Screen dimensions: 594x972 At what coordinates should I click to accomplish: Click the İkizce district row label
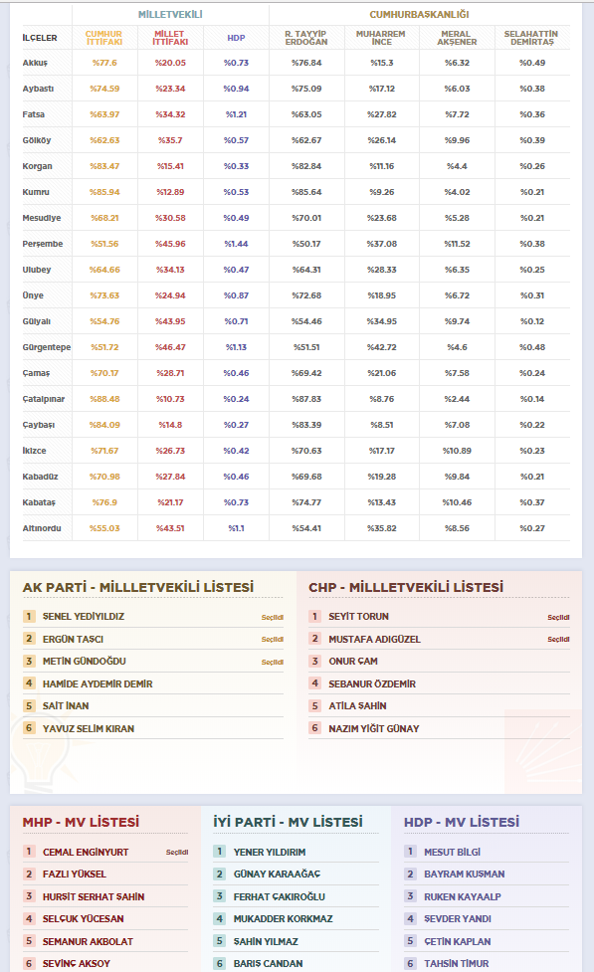pos(34,451)
